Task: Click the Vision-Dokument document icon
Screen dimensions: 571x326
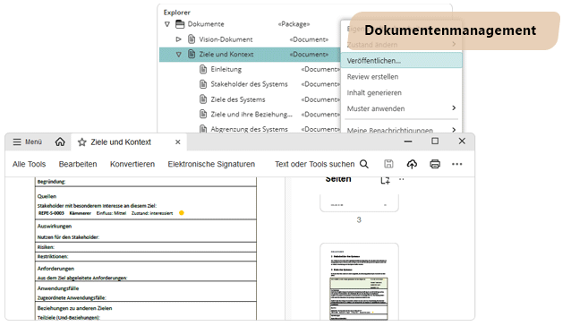Action: click(x=192, y=39)
